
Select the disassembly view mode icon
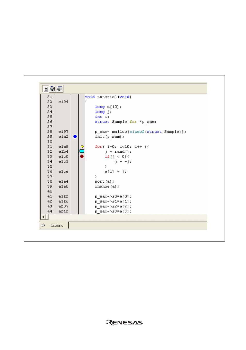(60, 89)
